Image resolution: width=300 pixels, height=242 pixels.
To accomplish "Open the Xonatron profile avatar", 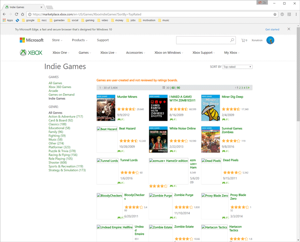I will pyautogui.click(x=270, y=40).
